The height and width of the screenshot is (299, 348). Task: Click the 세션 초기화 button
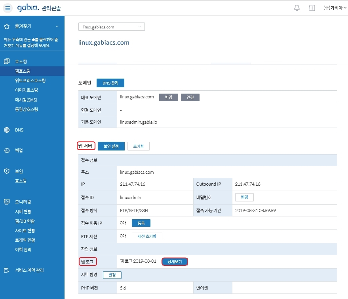tap(147, 236)
